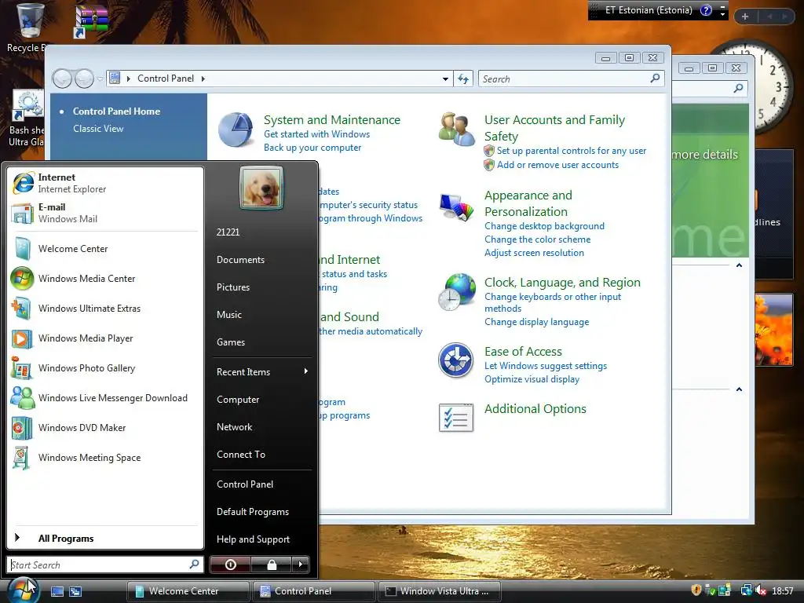Click the Start menu power button
The image size is (804, 603).
pyautogui.click(x=230, y=565)
